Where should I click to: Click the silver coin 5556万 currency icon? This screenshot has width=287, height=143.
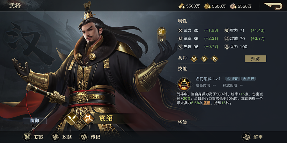tap(233, 6)
